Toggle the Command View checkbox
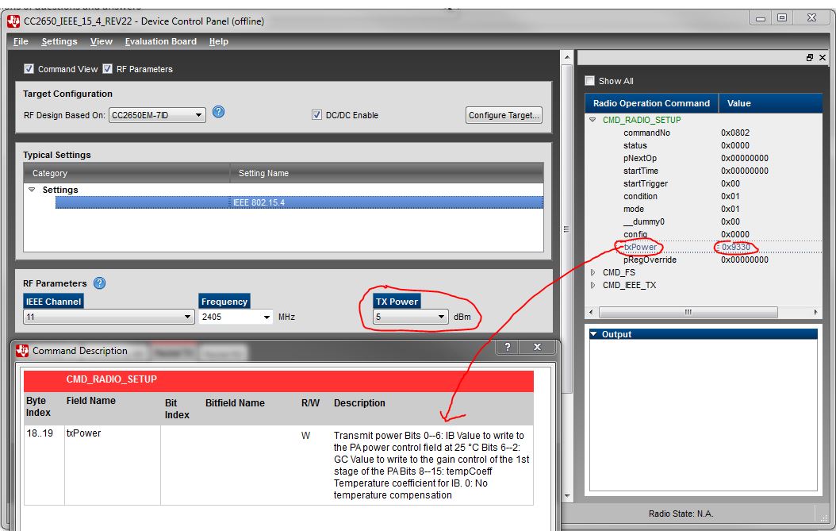Image resolution: width=836 pixels, height=531 pixels. click(29, 69)
